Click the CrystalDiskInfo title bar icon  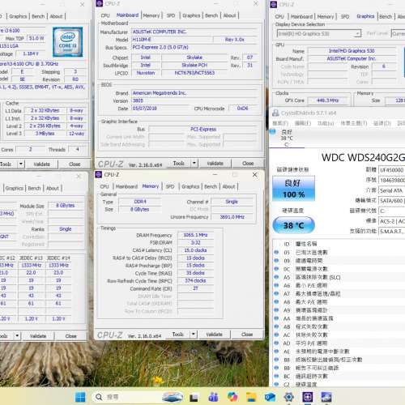(275, 113)
